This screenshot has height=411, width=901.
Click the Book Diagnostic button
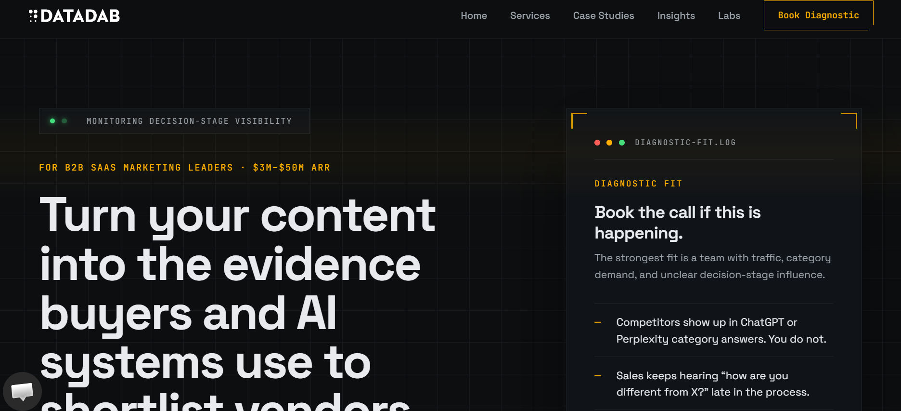tap(818, 15)
